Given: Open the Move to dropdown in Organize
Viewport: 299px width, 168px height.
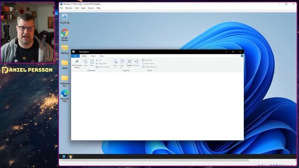Looking at the screenshot, I should 115,63.
